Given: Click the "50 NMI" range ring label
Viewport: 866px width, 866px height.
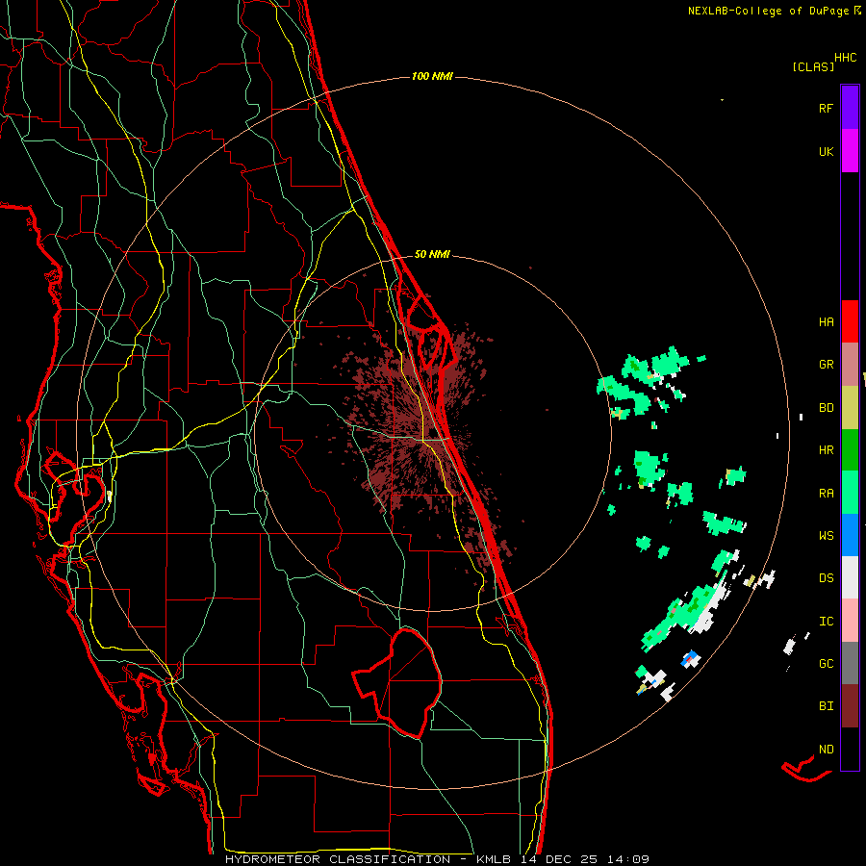Looking at the screenshot, I should [432, 254].
